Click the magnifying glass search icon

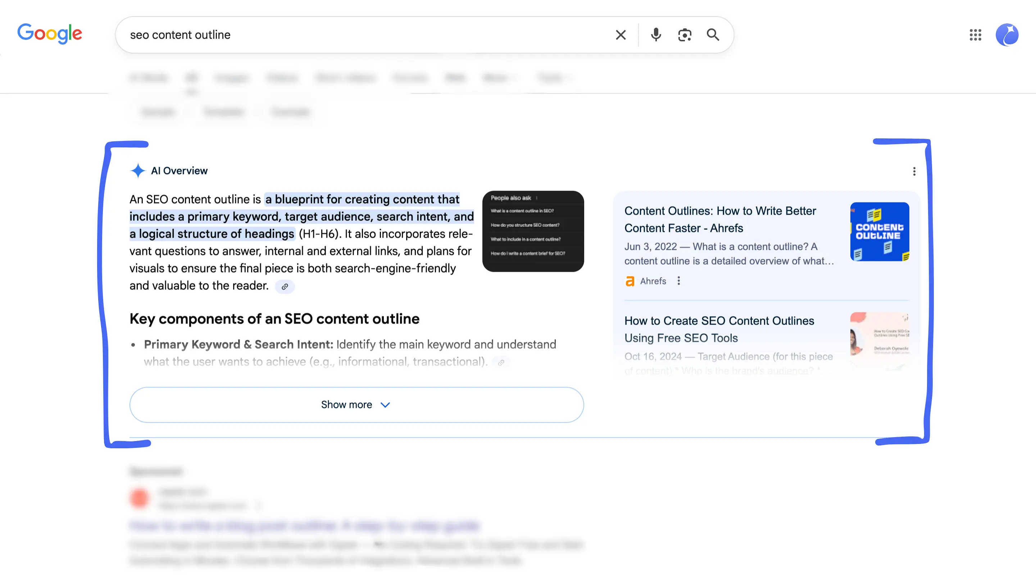click(713, 35)
